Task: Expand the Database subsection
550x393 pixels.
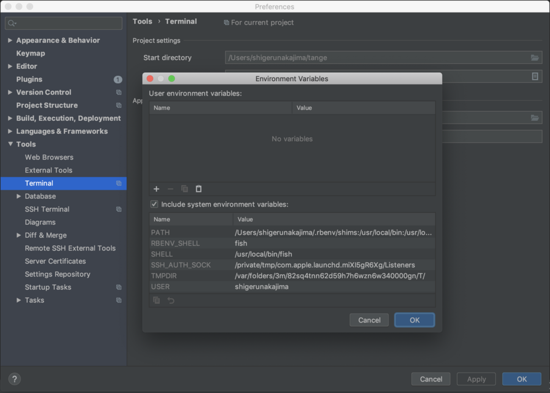Action: click(19, 196)
